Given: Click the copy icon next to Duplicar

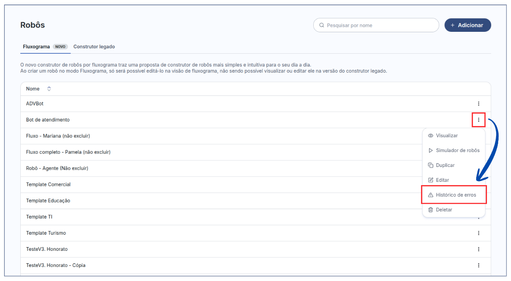Looking at the screenshot, I should (x=431, y=165).
